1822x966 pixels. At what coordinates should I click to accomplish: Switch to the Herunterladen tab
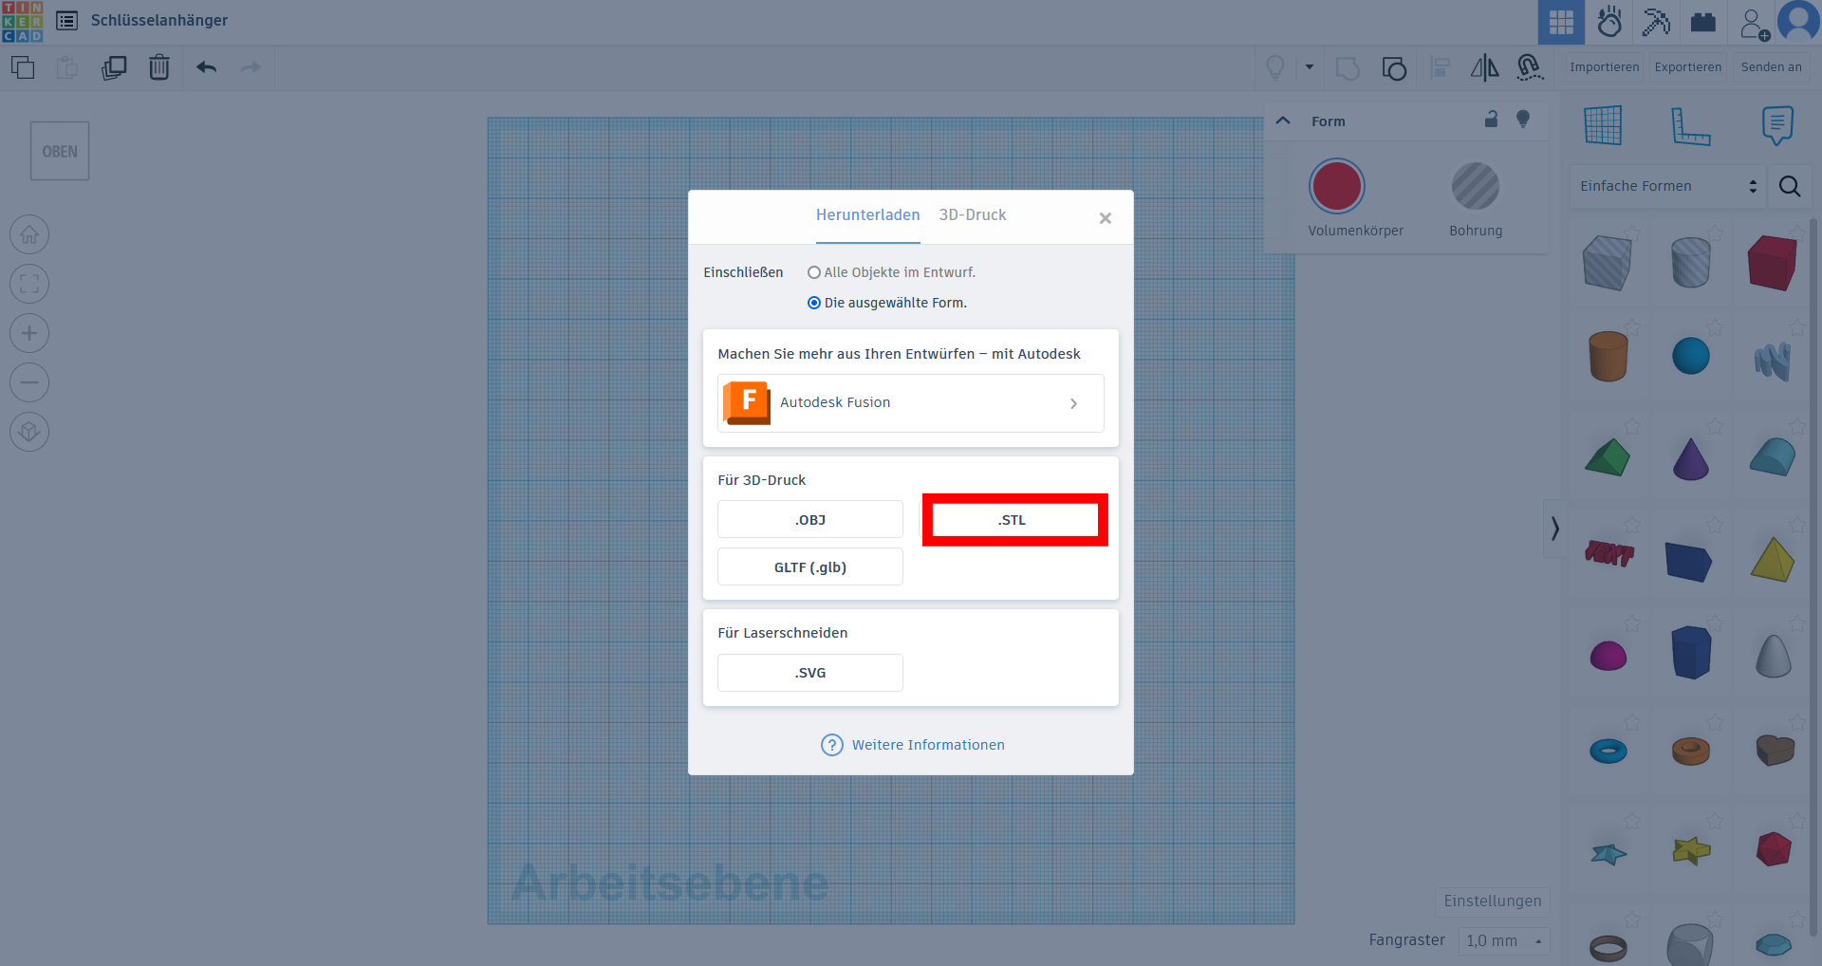point(867,215)
